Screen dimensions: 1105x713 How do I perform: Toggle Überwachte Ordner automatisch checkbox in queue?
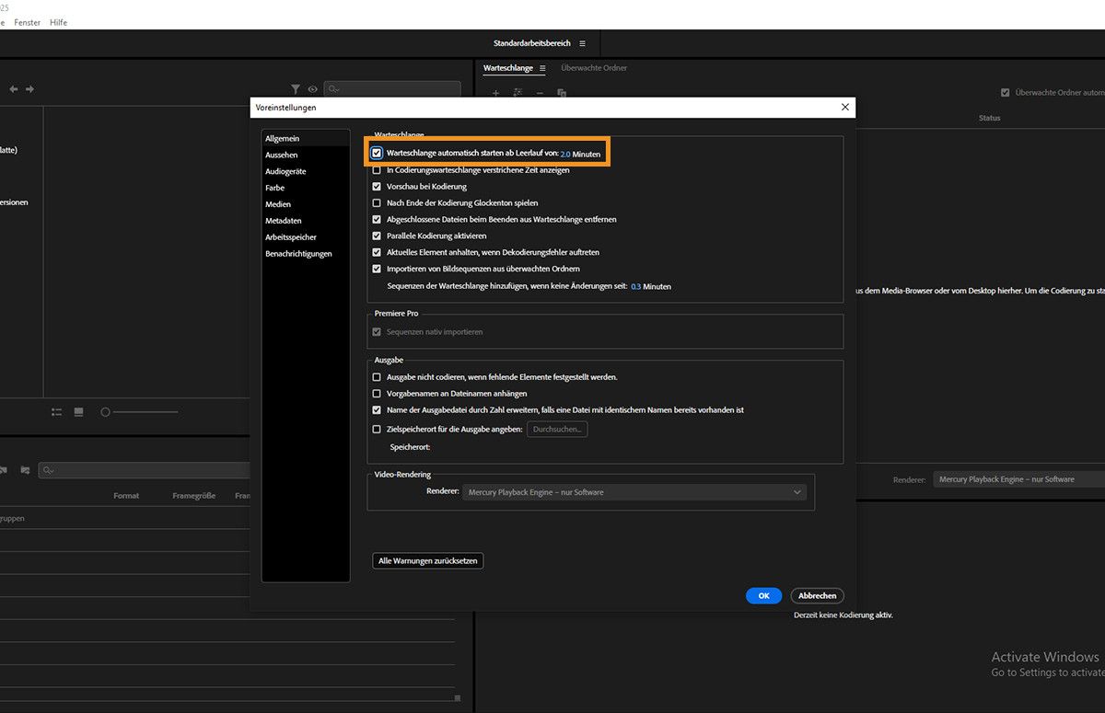pos(1006,93)
